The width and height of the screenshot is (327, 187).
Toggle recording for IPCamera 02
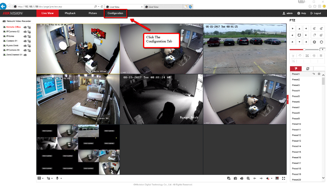[x=25, y=31]
